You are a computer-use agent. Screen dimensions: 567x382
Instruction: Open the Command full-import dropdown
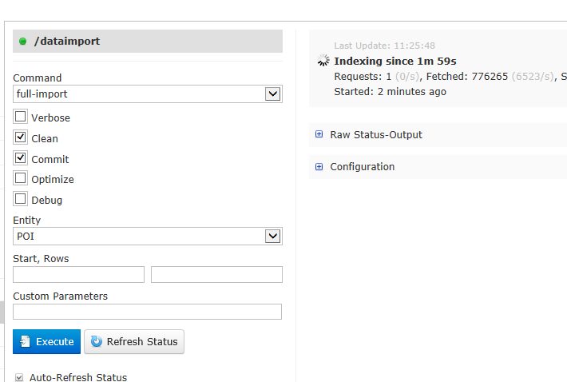(x=148, y=94)
